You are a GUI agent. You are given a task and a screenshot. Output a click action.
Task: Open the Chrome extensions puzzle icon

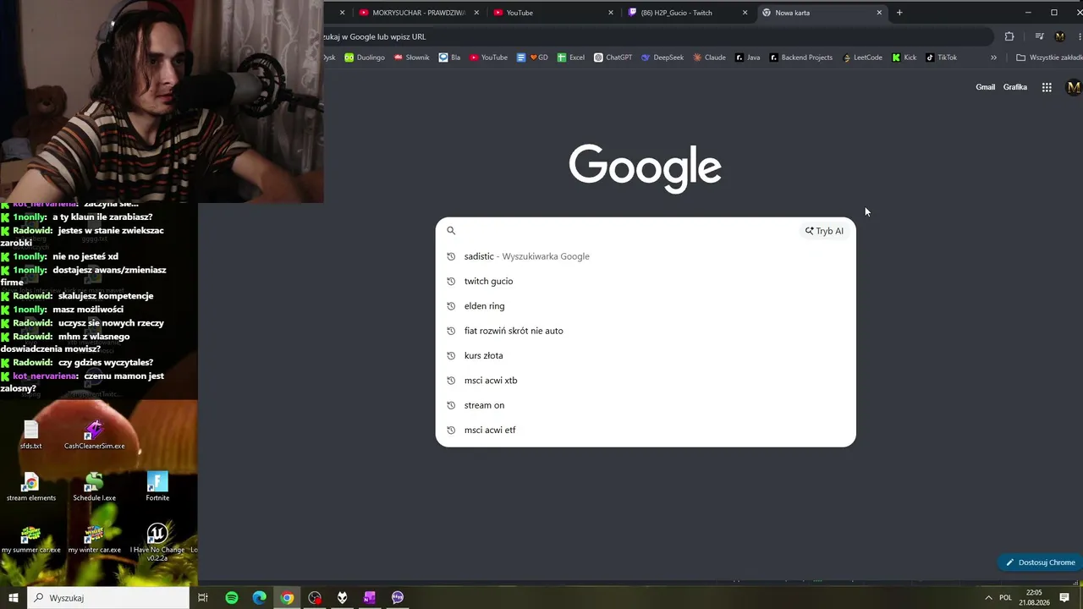pos(1009,36)
